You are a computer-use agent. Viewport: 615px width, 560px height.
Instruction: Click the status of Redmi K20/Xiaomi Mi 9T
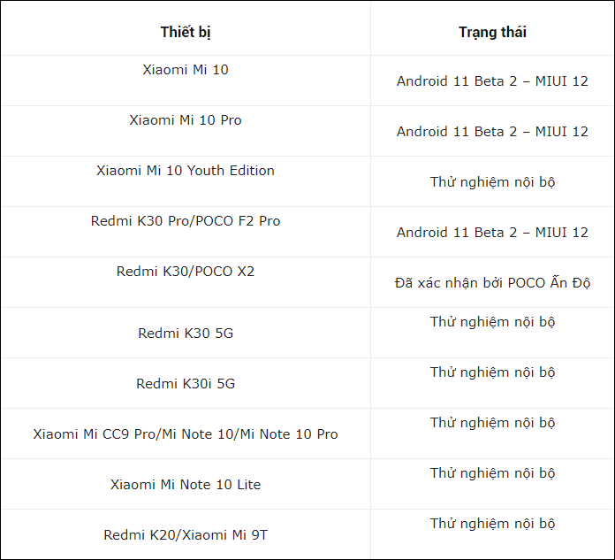coord(492,523)
